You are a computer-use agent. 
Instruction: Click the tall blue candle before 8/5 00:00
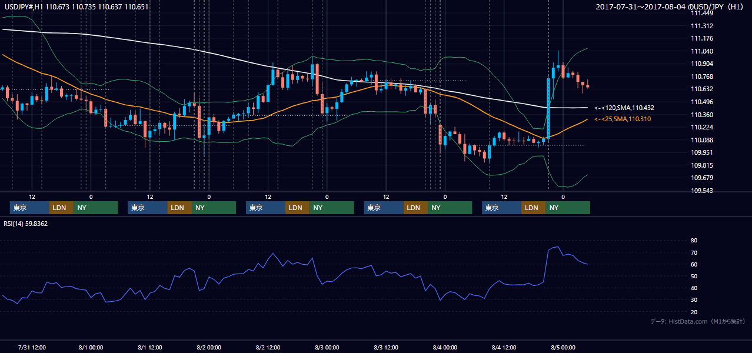tap(548, 108)
